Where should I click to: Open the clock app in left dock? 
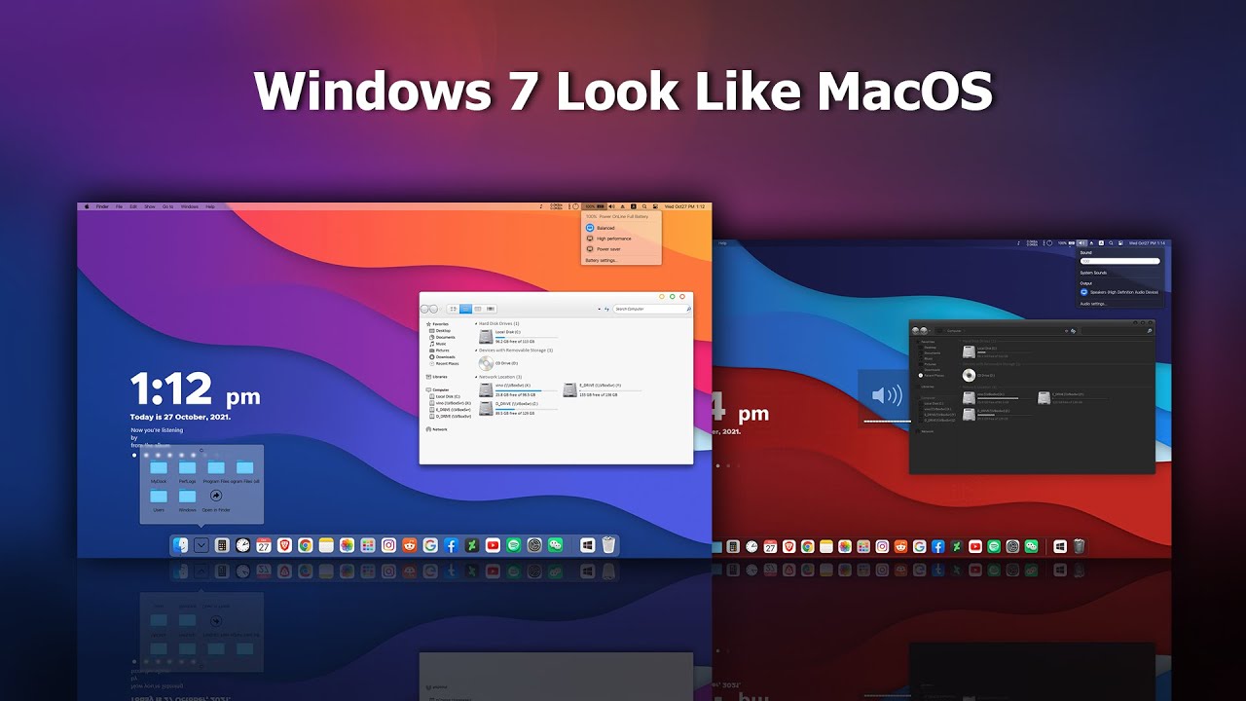tap(242, 545)
